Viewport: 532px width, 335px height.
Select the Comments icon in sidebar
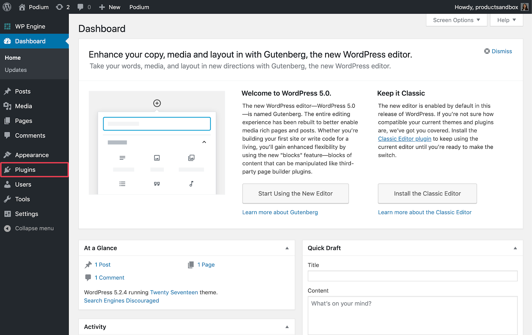coord(7,135)
